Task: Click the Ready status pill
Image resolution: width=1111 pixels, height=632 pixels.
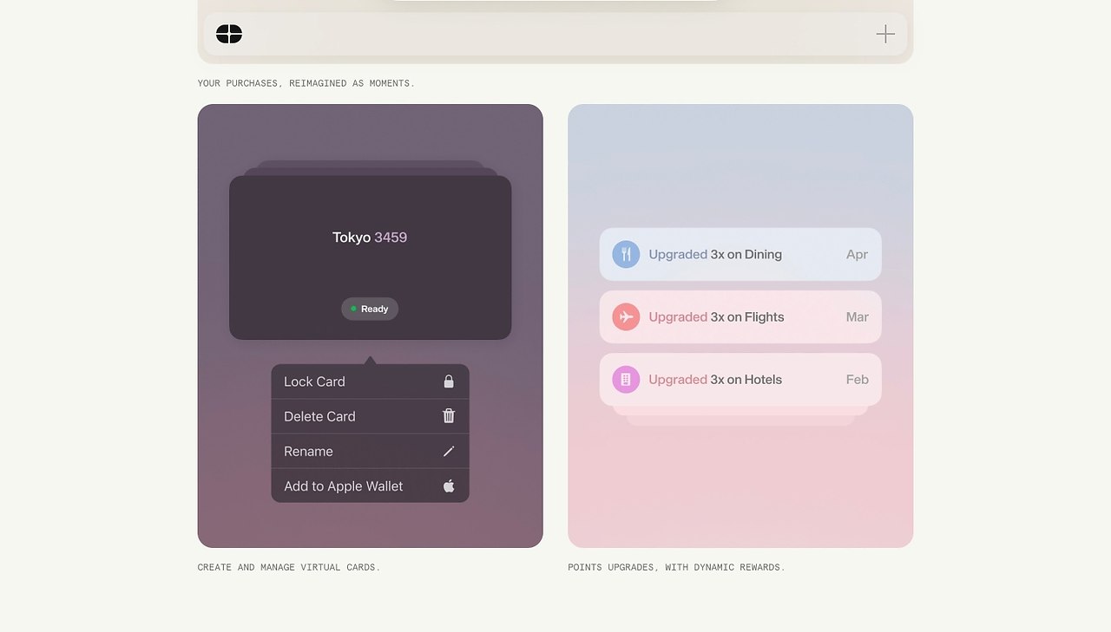Action: [370, 309]
